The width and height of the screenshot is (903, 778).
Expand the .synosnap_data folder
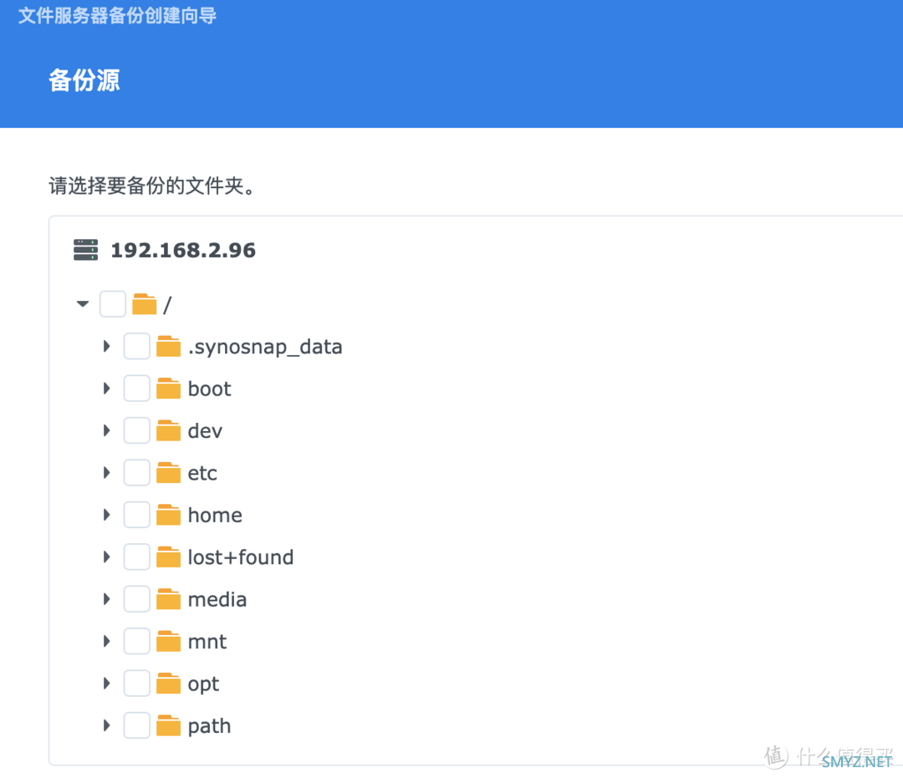click(x=106, y=347)
